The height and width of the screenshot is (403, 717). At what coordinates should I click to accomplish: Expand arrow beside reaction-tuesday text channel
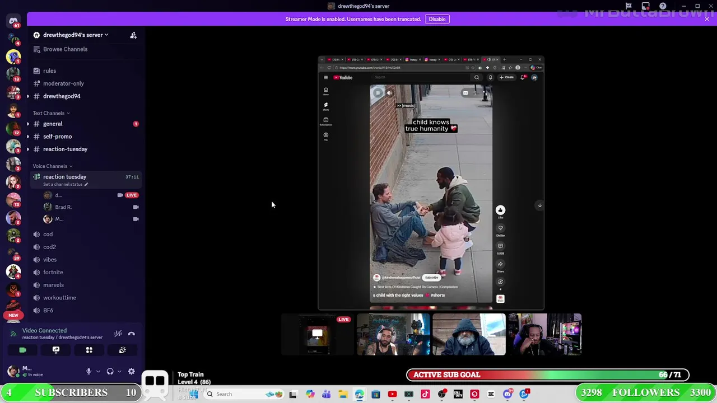(x=28, y=149)
